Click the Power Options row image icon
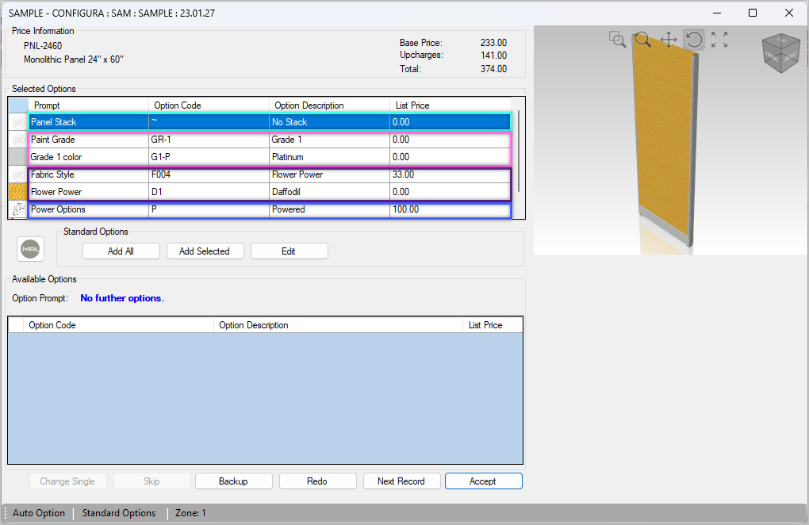 click(x=18, y=209)
